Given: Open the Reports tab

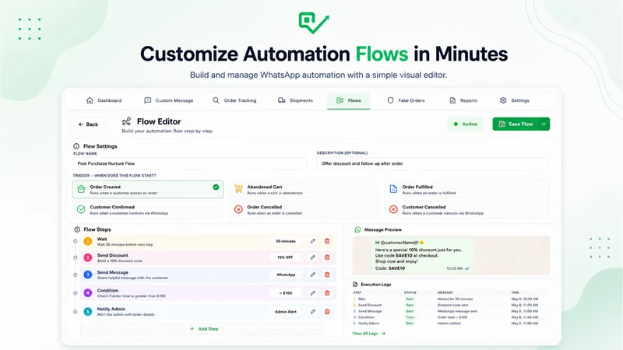Looking at the screenshot, I should (x=463, y=100).
